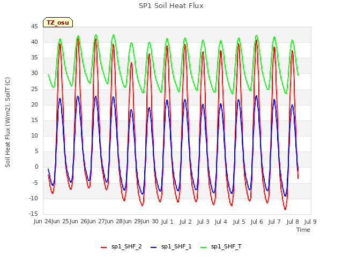Click the blue sp1_SHF_1 legend swatch
Screen dimensions: 343x257
click(154, 247)
